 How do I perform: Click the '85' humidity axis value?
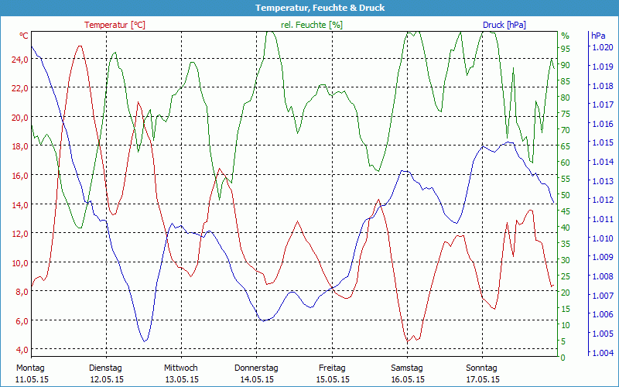point(566,81)
